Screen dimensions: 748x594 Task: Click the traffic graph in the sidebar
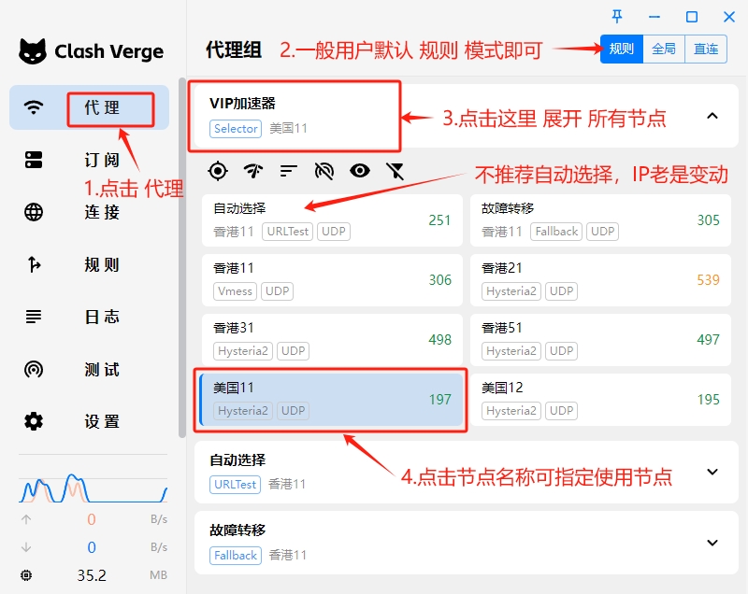(93, 488)
